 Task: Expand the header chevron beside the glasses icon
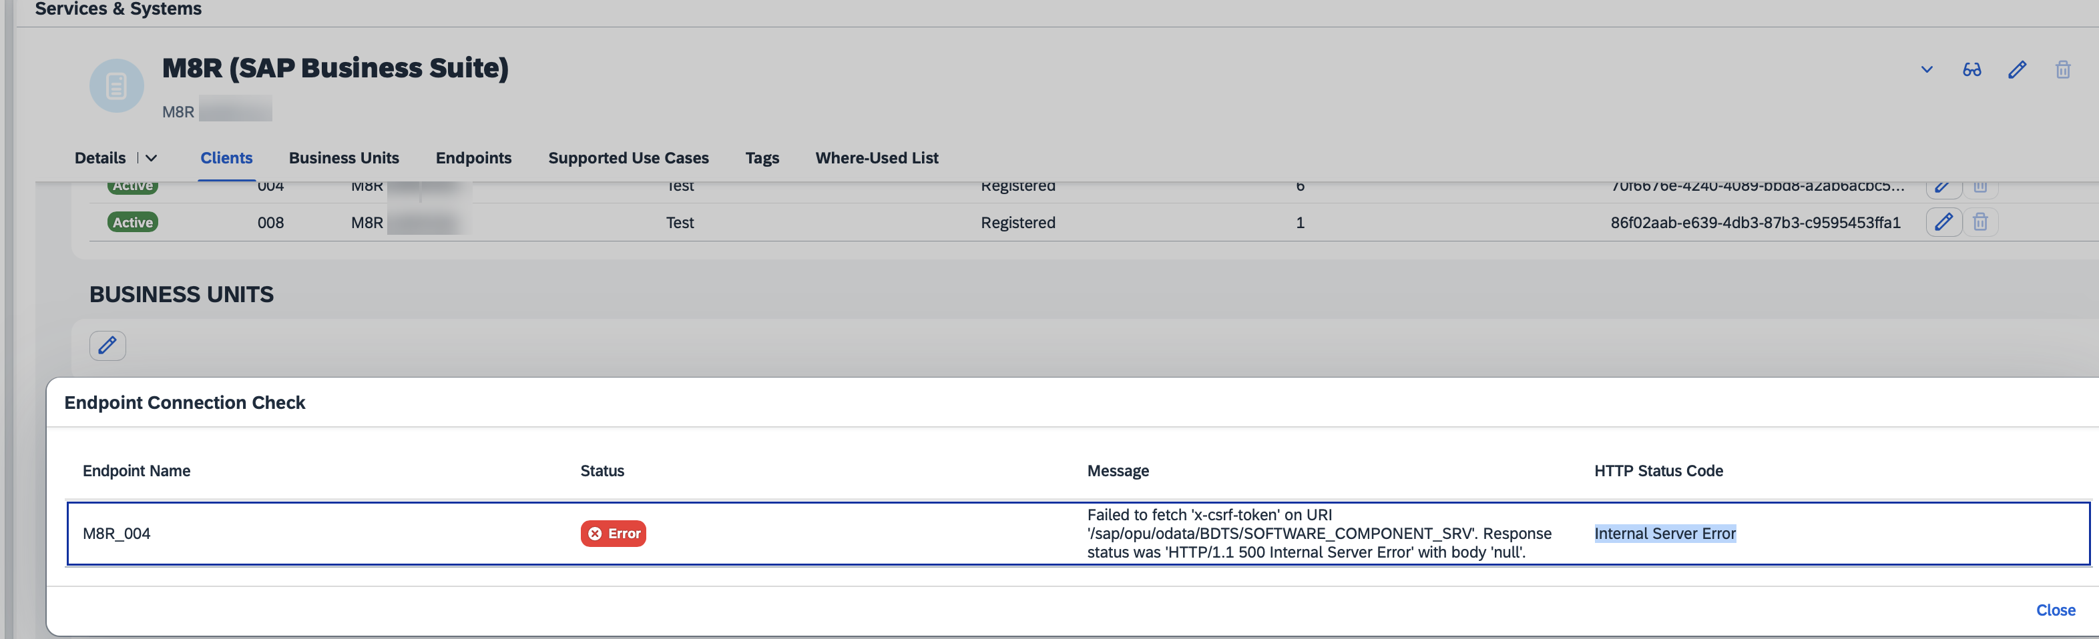[1926, 70]
